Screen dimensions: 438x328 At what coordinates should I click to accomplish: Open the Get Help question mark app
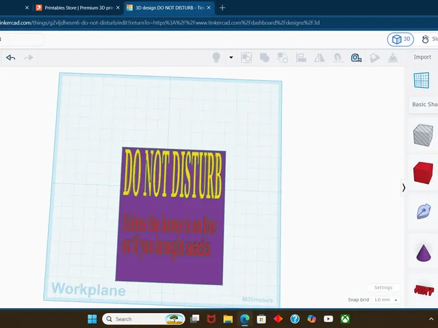[x=295, y=319]
